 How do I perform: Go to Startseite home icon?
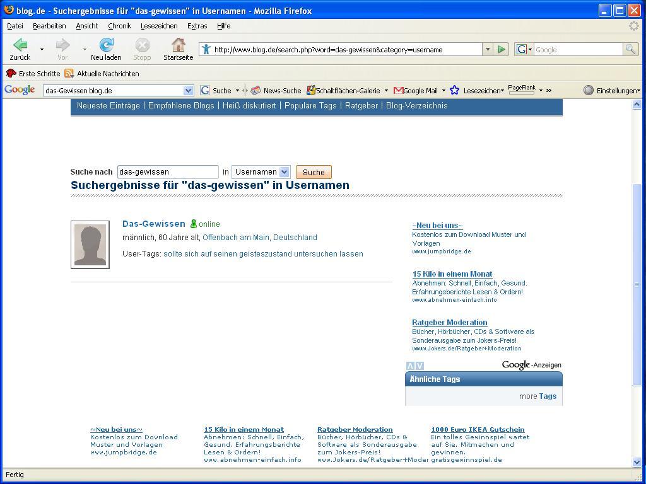pos(178,45)
